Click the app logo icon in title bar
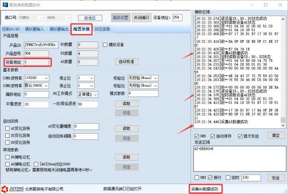The width and height of the screenshot is (288, 194). [x=5, y=5]
